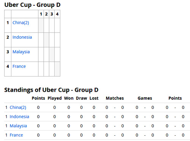Screen dimensions: 190x141
Task: Click column header 4 in group table
Action: 57,14
